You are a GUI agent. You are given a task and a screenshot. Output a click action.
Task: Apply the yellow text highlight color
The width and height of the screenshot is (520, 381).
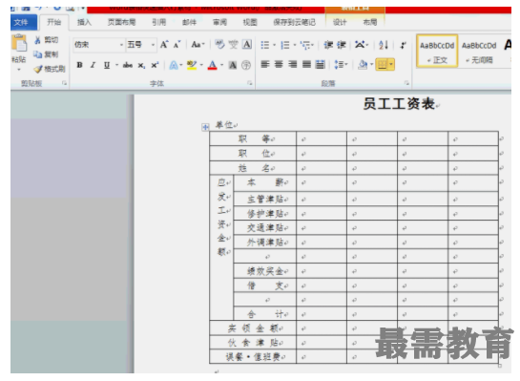coord(192,65)
